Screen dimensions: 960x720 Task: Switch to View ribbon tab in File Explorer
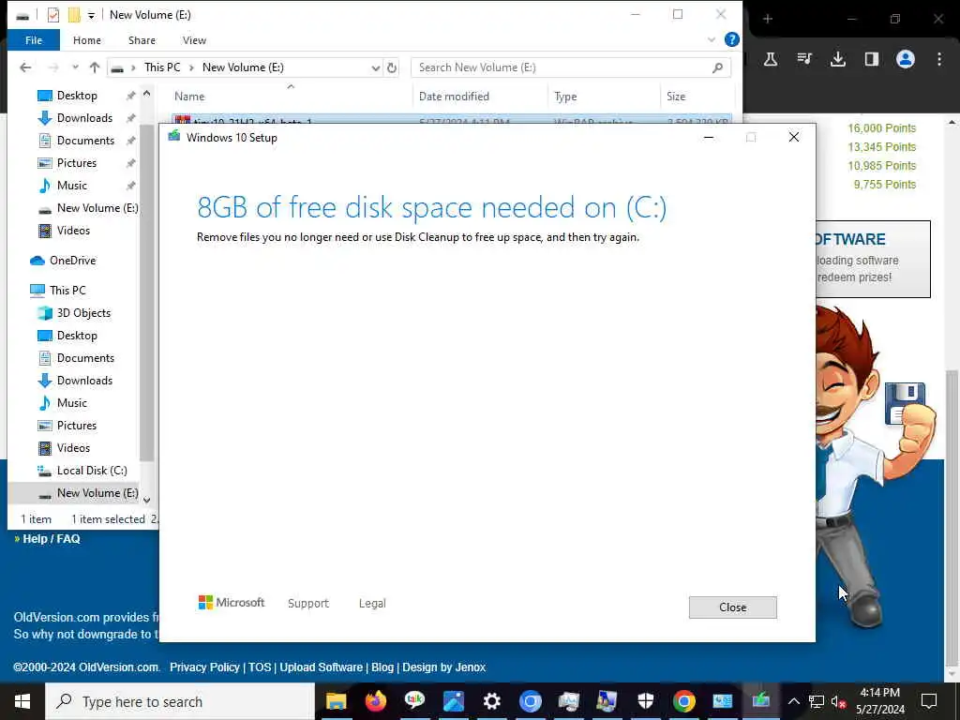click(194, 40)
